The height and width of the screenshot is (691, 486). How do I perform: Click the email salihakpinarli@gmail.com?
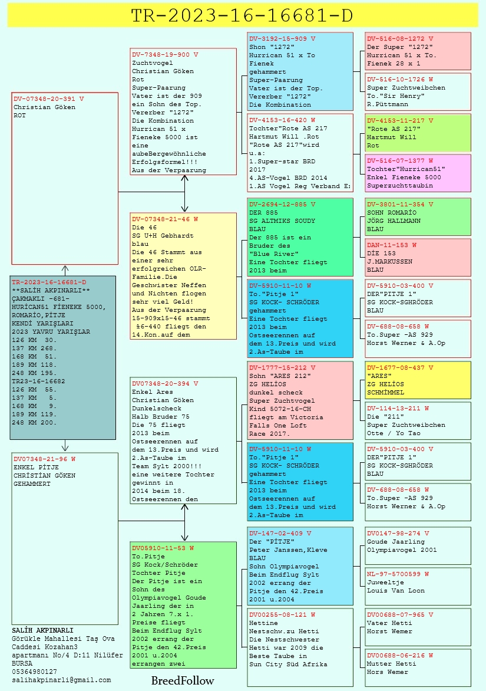click(61, 680)
